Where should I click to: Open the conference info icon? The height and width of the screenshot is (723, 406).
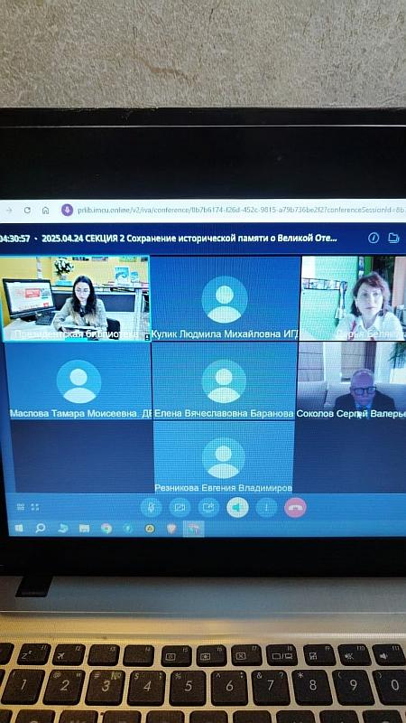click(x=374, y=238)
